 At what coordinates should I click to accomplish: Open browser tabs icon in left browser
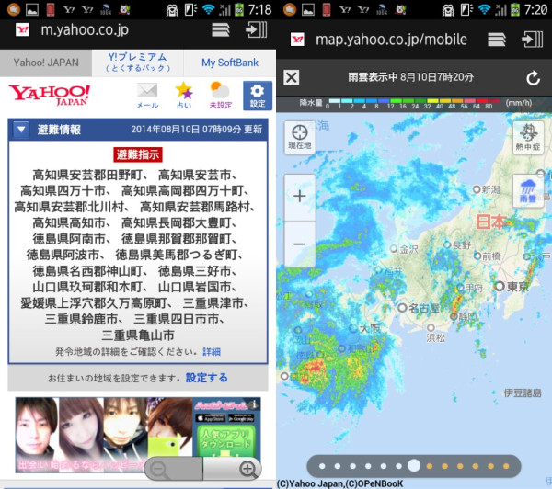click(221, 29)
